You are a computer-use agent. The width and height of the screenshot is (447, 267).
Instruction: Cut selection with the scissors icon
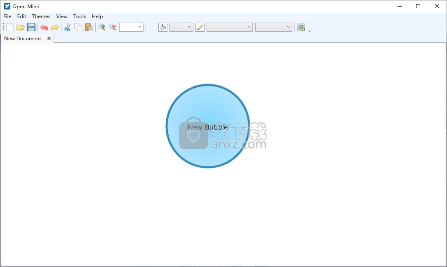coord(67,27)
